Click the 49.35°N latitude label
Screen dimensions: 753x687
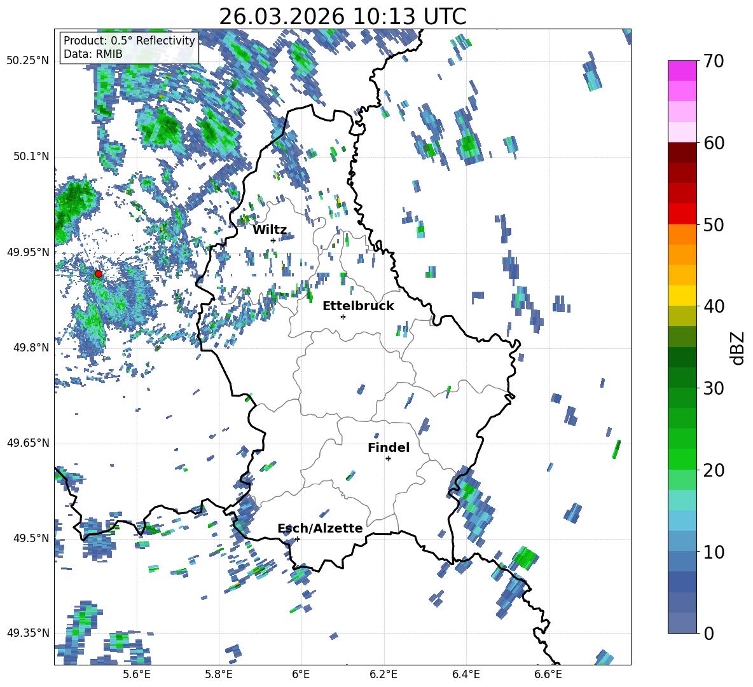click(x=28, y=633)
